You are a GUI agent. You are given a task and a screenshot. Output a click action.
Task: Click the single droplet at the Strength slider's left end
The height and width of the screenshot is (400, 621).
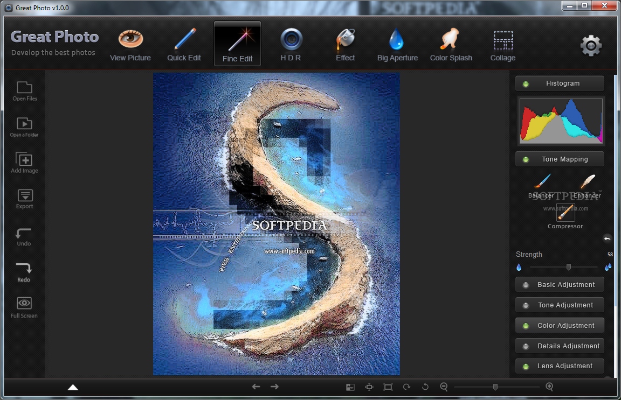tap(519, 268)
